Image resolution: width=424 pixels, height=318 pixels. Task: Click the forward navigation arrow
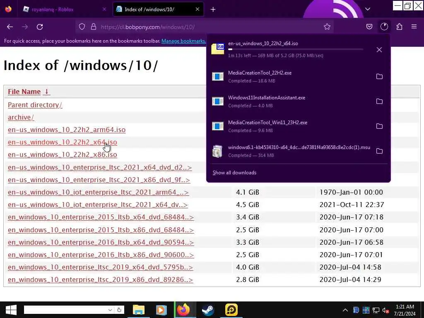(25, 27)
